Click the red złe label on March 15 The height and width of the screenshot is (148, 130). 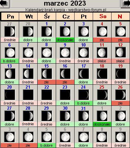[47, 82]
